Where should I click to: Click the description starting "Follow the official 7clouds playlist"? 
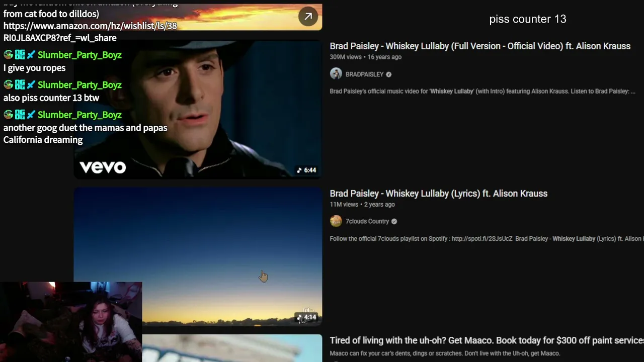pyautogui.click(x=487, y=239)
